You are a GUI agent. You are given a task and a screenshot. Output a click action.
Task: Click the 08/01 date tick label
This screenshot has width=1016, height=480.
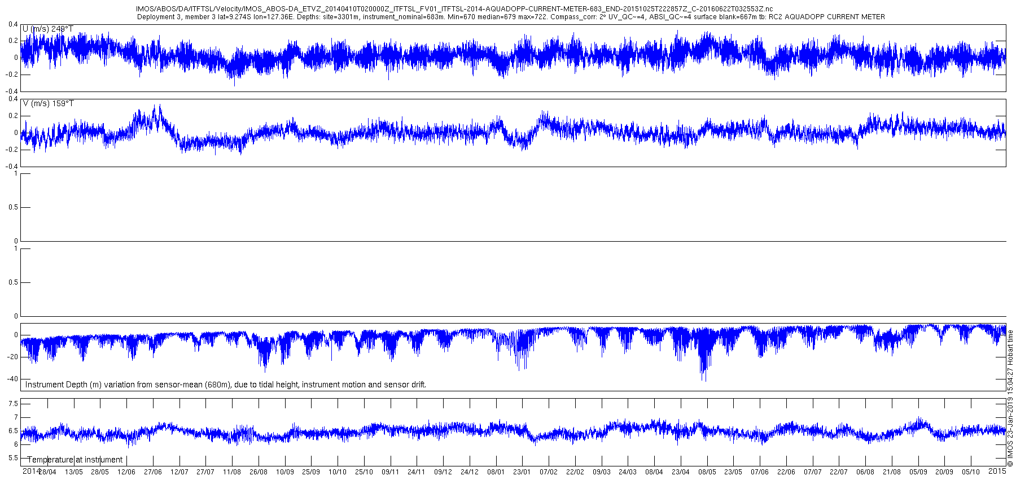click(x=496, y=472)
